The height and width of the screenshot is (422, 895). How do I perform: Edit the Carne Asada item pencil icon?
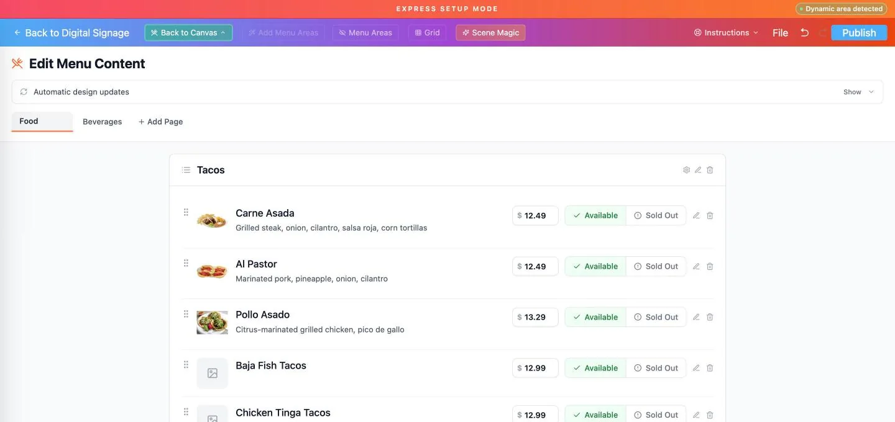point(696,215)
